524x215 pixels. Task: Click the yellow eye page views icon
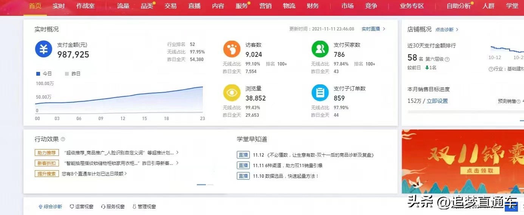(x=232, y=93)
